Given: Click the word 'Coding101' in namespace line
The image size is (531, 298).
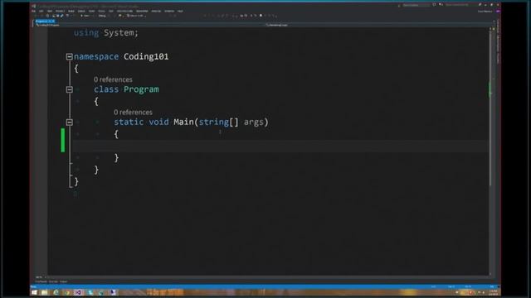Looking at the screenshot, I should (146, 56).
